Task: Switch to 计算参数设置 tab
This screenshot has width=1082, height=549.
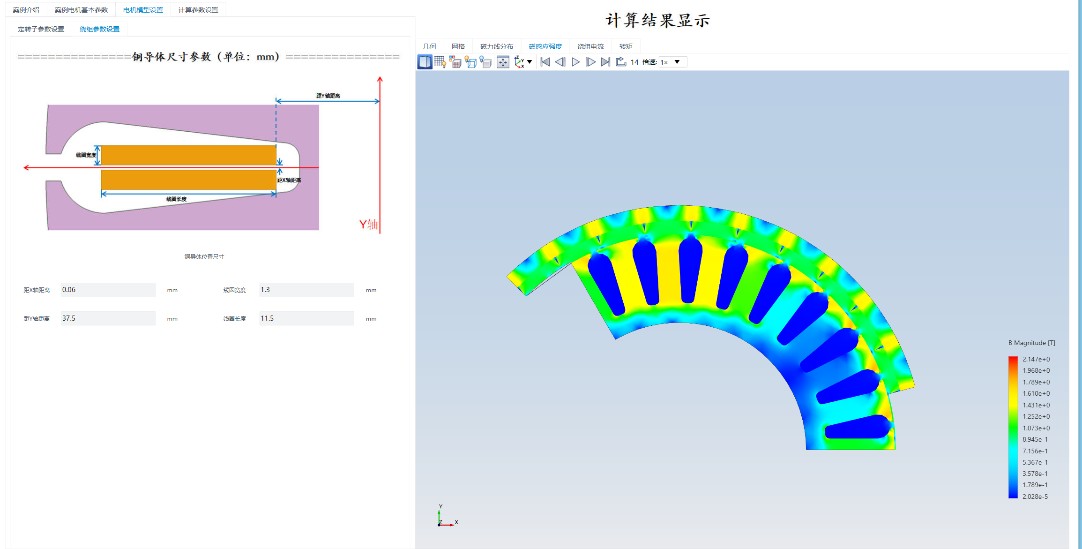Action: click(198, 10)
